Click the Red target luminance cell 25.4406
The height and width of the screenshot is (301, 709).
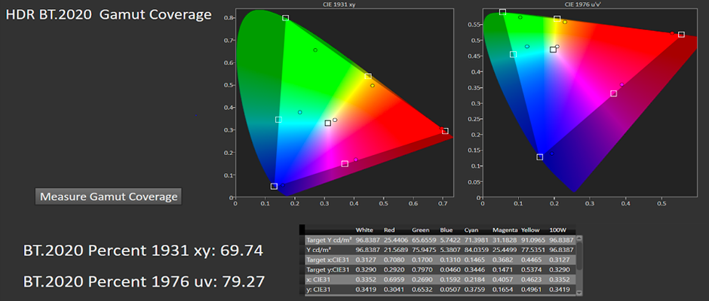click(x=396, y=240)
